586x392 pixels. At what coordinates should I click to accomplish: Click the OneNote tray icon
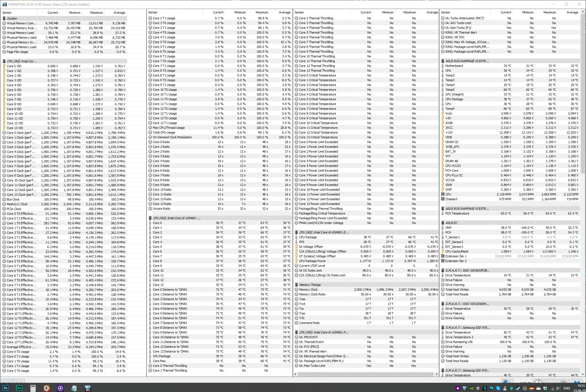tap(458, 388)
